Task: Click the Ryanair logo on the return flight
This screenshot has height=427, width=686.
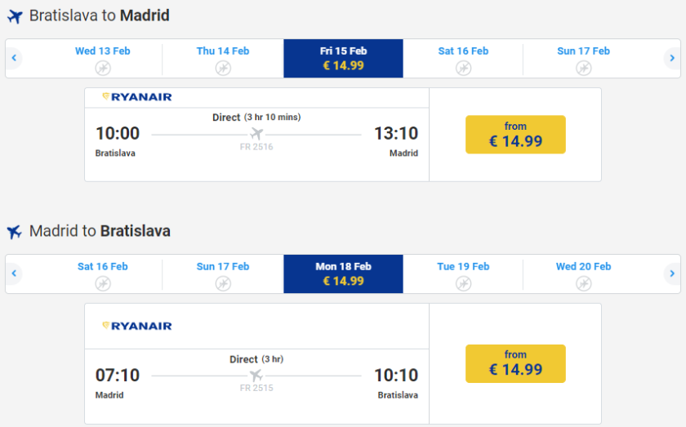Action: pos(137,326)
